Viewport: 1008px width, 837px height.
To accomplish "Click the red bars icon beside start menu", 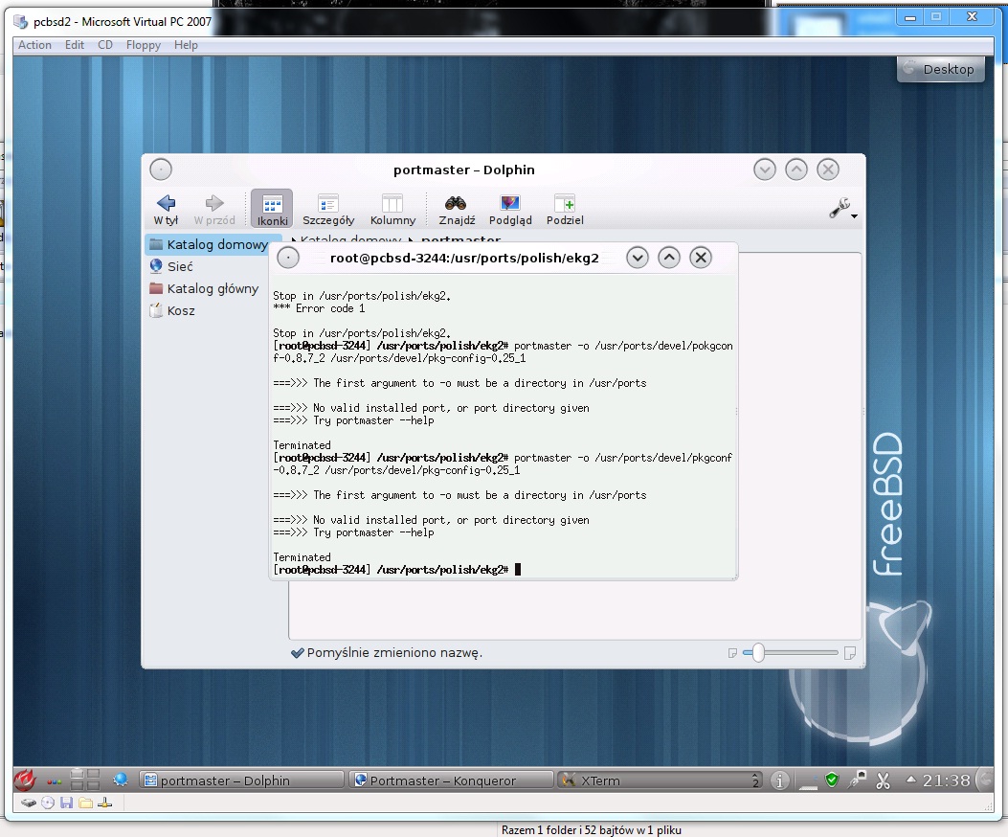I will coord(55,781).
